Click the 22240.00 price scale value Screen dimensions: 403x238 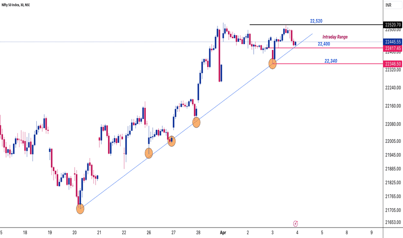tap(393, 88)
